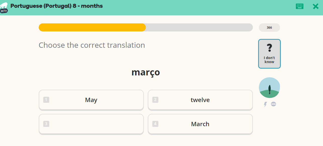Open keyboard shortcuts via the keyboard icon

[300, 6]
